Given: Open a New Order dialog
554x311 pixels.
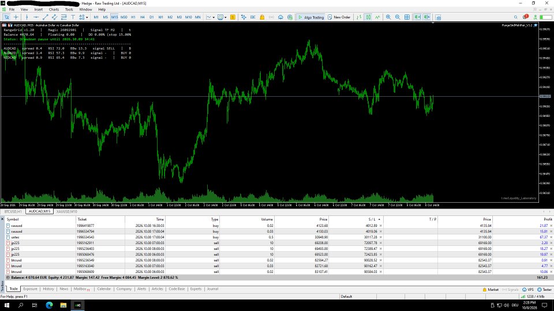Looking at the screenshot, I should point(339,17).
